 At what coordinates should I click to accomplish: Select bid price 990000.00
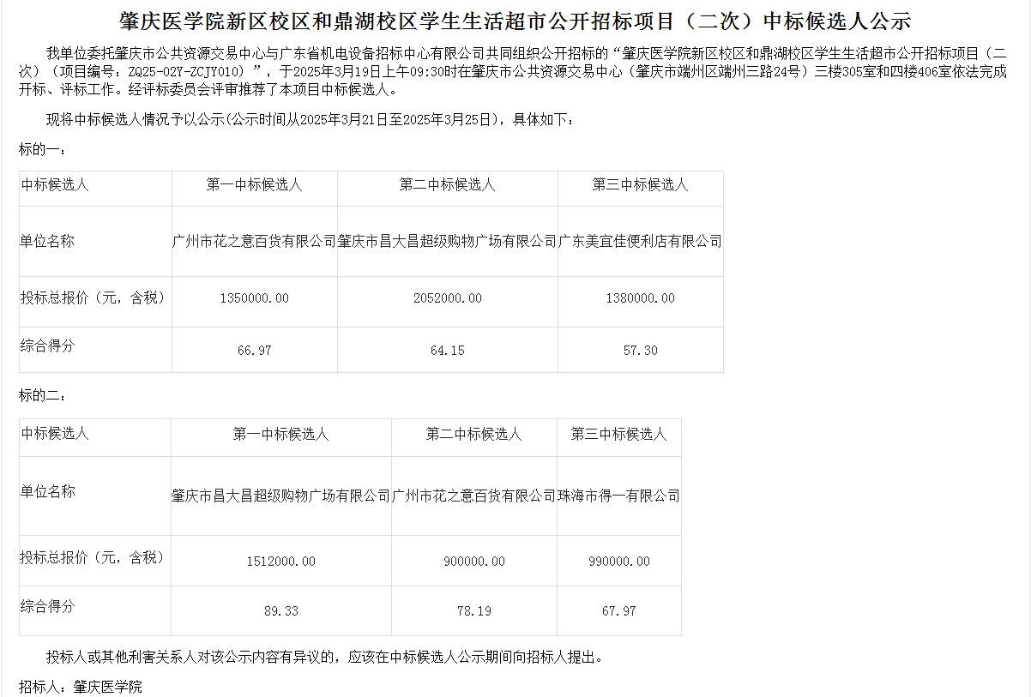tap(619, 562)
